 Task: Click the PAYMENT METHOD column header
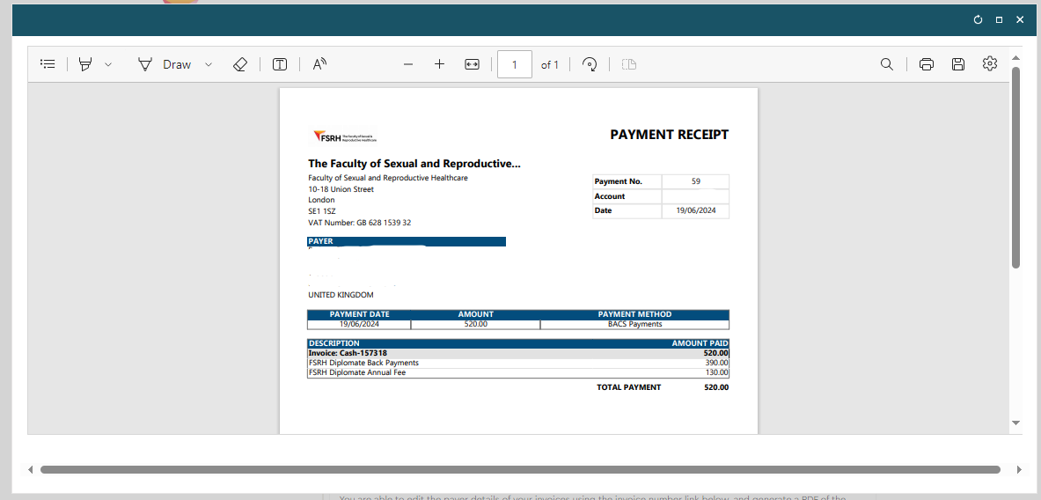click(x=634, y=315)
